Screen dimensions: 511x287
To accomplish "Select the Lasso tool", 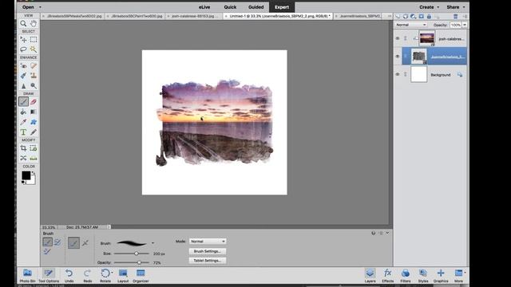I will (23, 49).
